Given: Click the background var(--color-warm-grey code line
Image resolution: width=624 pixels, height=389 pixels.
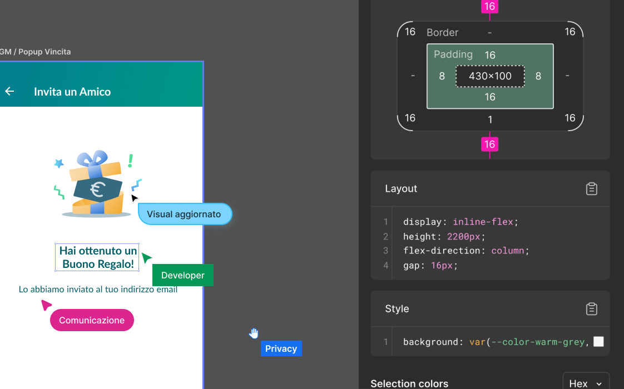Looking at the screenshot, I should click(496, 342).
